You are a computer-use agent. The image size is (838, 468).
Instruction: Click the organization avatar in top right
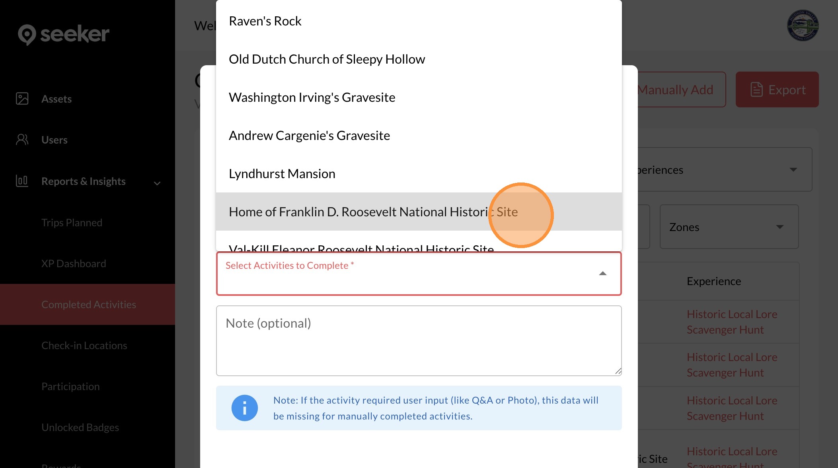(803, 25)
